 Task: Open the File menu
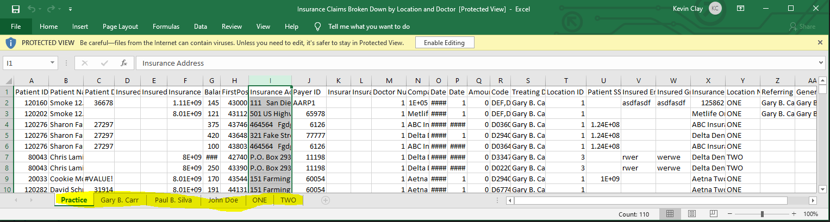[16, 27]
